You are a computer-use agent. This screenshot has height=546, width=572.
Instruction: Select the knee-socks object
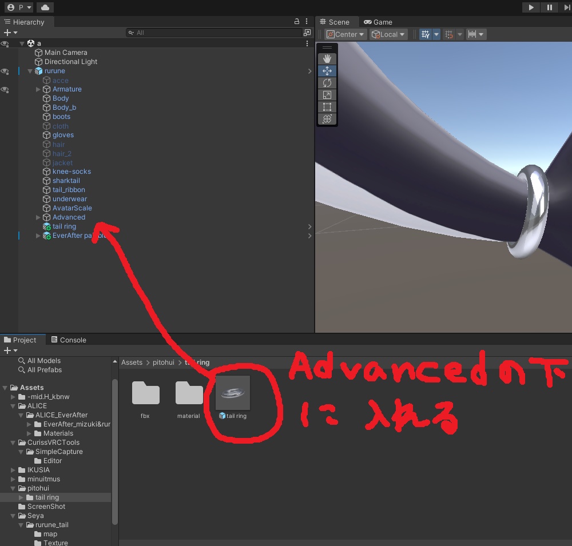pyautogui.click(x=71, y=172)
